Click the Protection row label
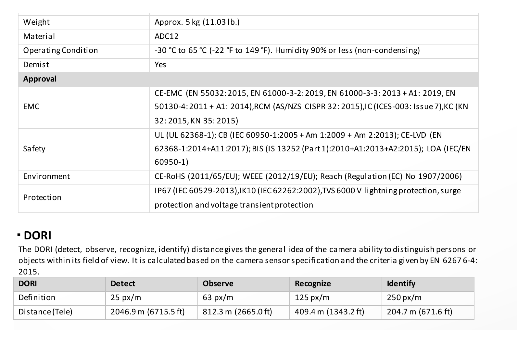The width and height of the screenshot is (530, 343). click(42, 197)
